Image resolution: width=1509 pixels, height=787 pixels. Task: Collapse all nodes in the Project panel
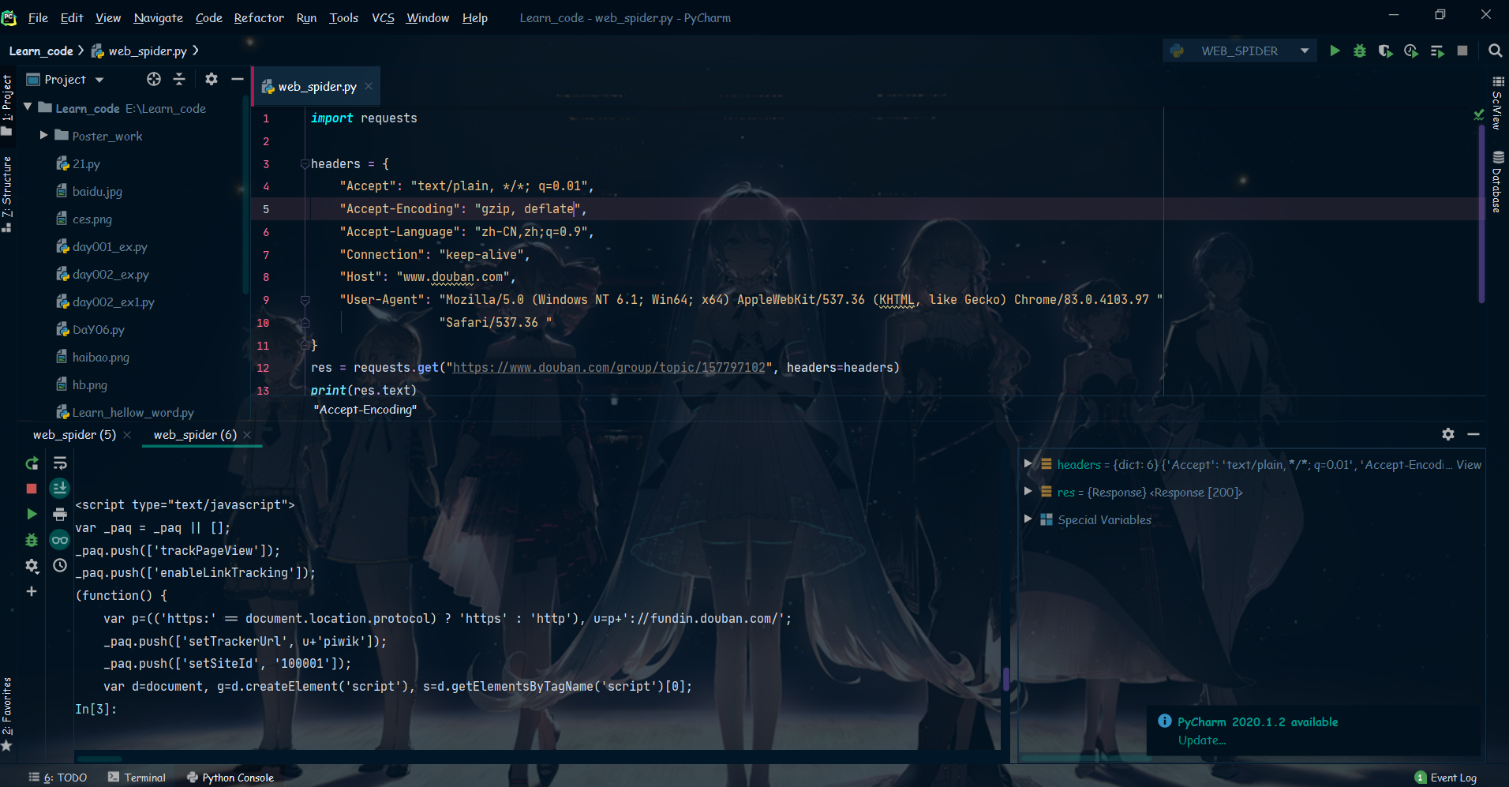tap(179, 79)
